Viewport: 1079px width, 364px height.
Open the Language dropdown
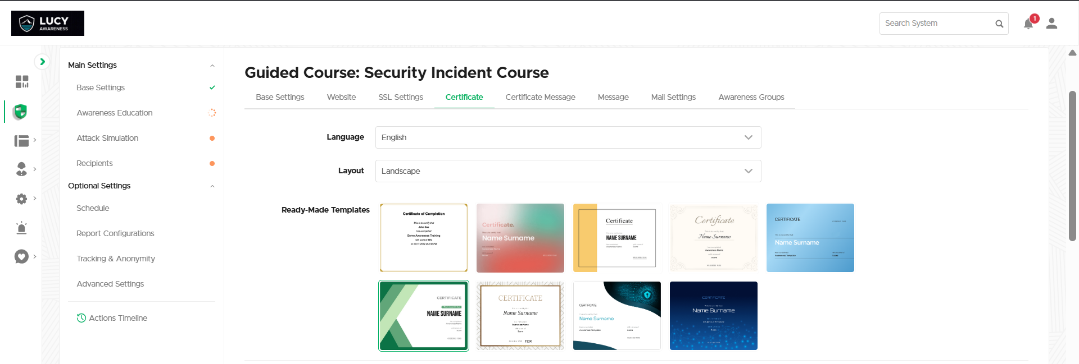click(x=568, y=137)
